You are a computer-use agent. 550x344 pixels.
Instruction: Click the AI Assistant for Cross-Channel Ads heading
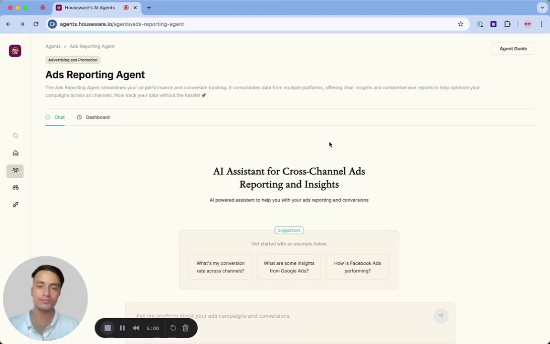tap(289, 178)
